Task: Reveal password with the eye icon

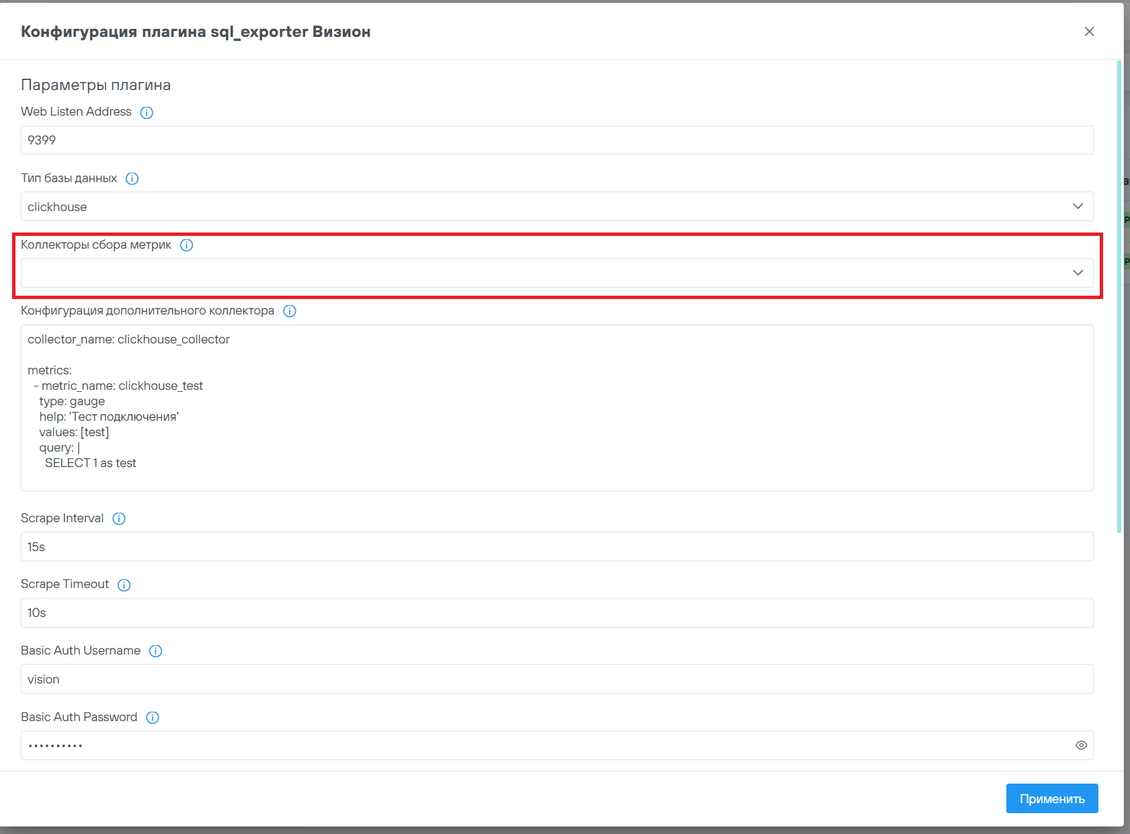Action: (x=1081, y=745)
